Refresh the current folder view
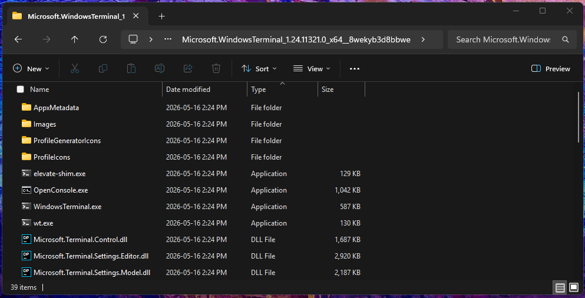 [103, 39]
